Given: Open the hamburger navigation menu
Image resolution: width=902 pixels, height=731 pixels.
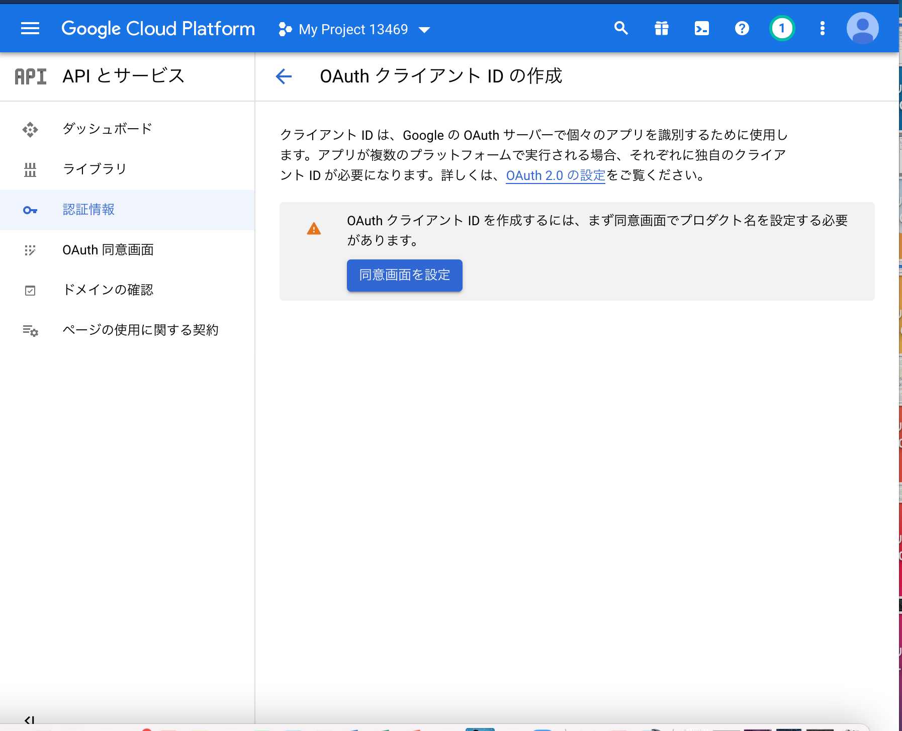Looking at the screenshot, I should pyautogui.click(x=30, y=28).
